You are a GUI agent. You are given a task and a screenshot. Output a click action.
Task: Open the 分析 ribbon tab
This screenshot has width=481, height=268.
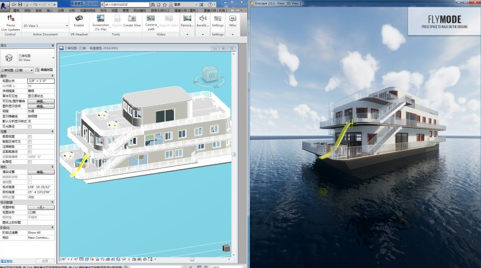(x=72, y=10)
